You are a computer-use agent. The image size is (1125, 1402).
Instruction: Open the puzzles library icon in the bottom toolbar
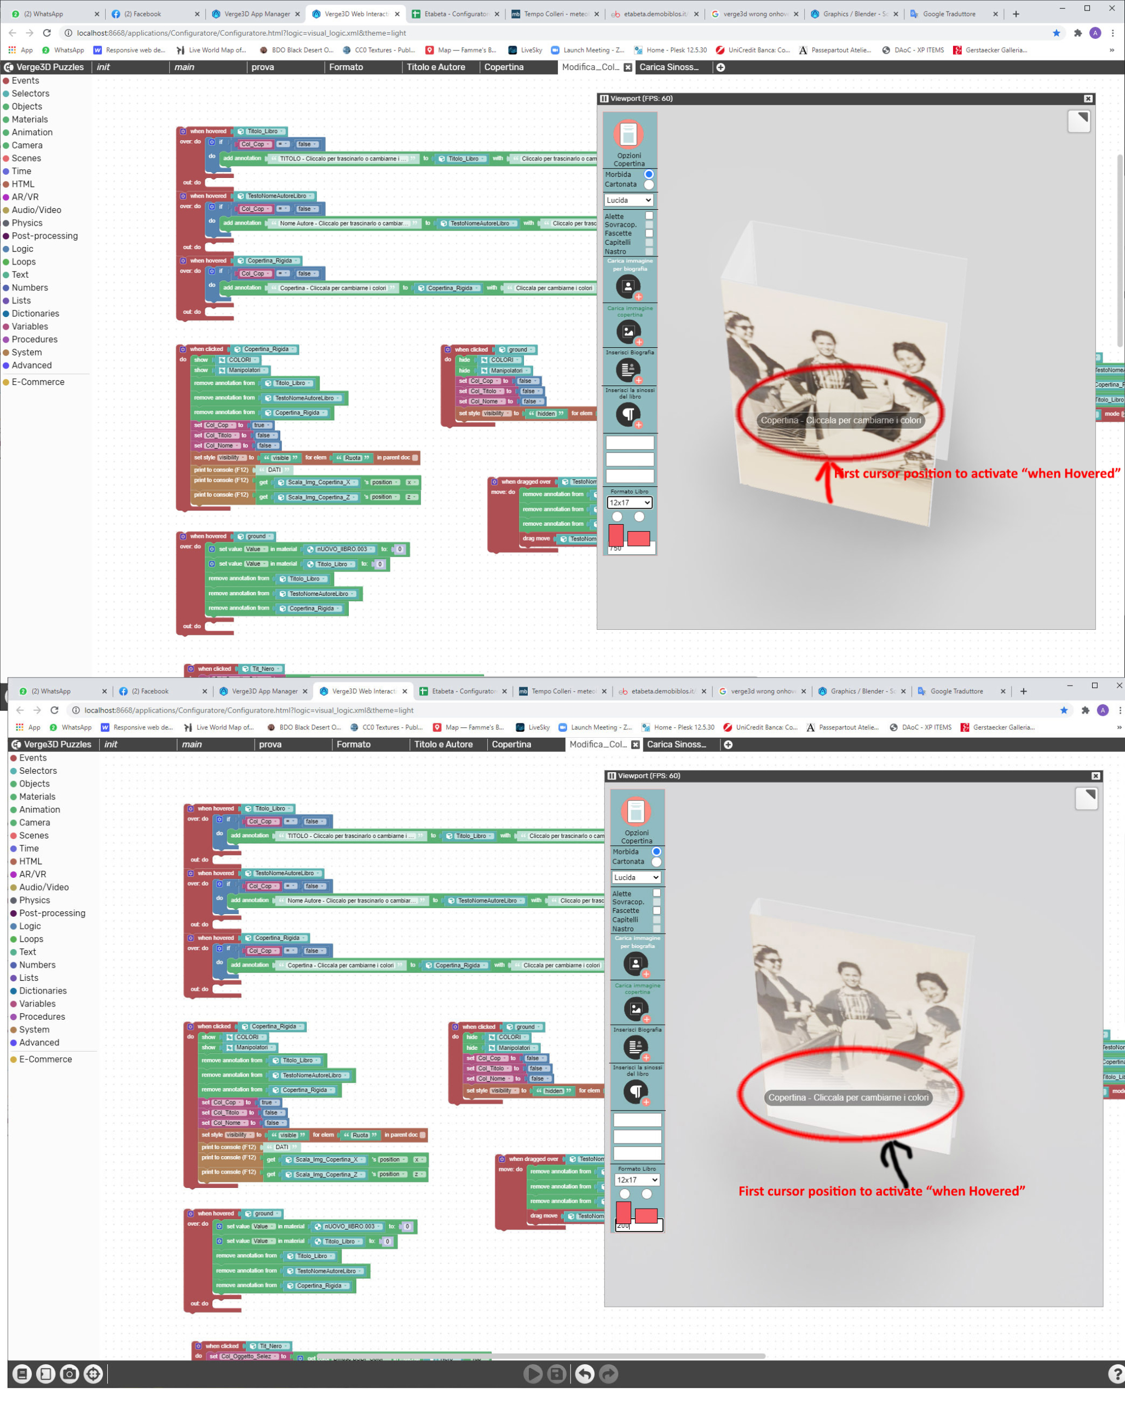pos(22,1374)
